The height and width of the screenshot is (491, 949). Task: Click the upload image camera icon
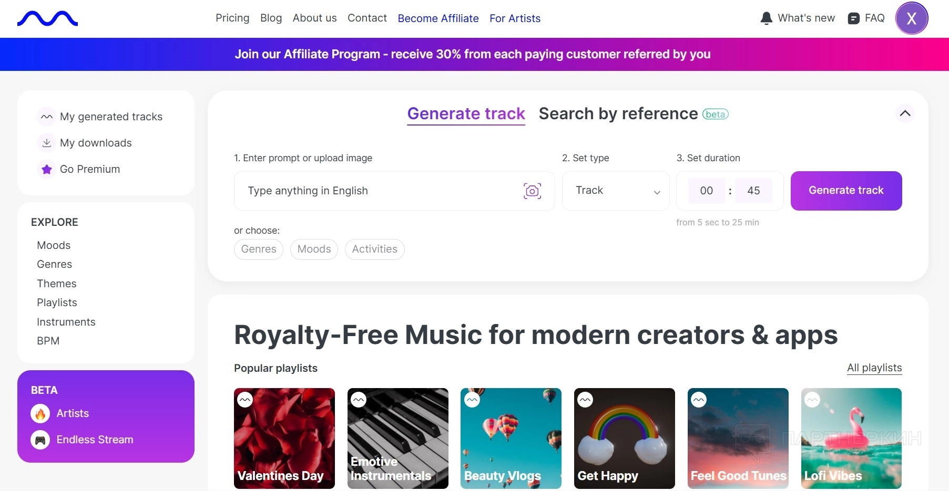[x=532, y=191]
